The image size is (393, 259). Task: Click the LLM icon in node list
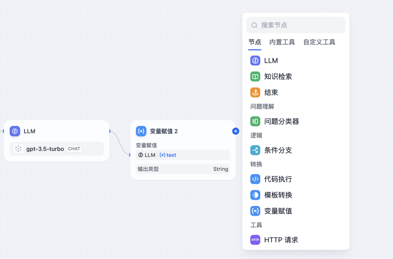pos(255,61)
